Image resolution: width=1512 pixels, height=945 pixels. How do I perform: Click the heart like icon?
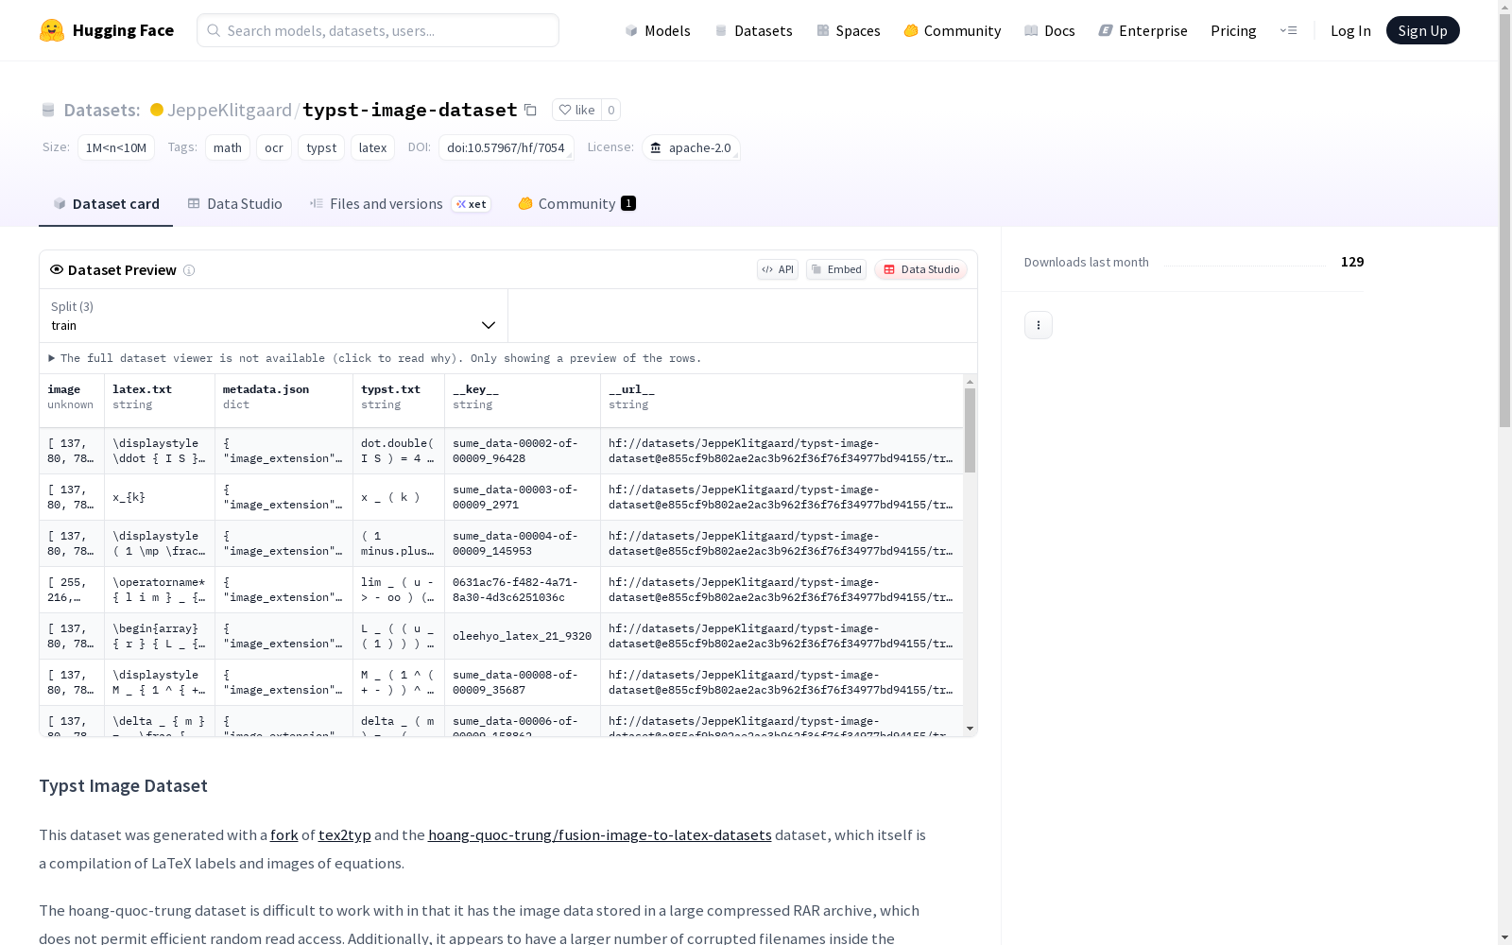coord(565,110)
